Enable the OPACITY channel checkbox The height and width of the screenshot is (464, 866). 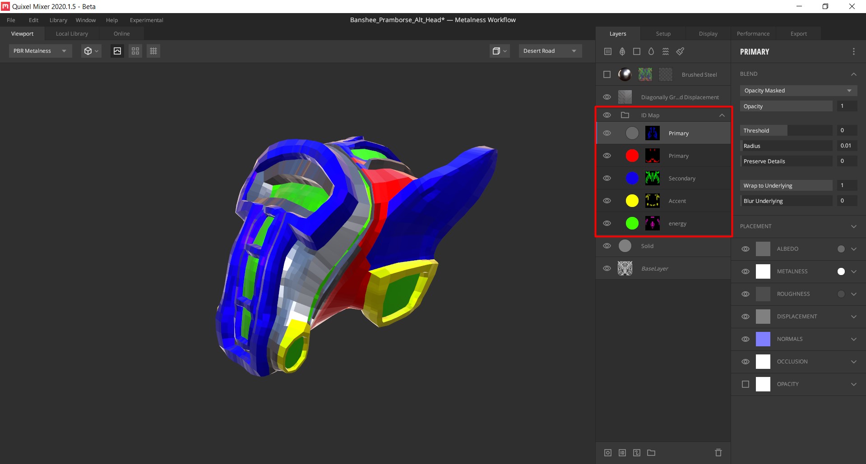[746, 384]
